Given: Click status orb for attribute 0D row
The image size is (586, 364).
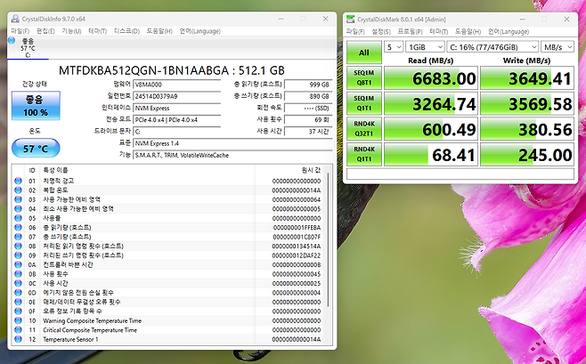Looking at the screenshot, I should [x=19, y=292].
